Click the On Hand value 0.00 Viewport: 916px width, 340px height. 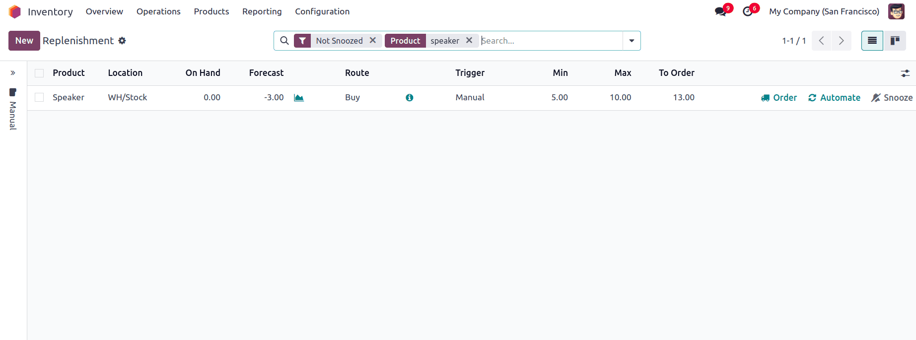click(x=212, y=98)
